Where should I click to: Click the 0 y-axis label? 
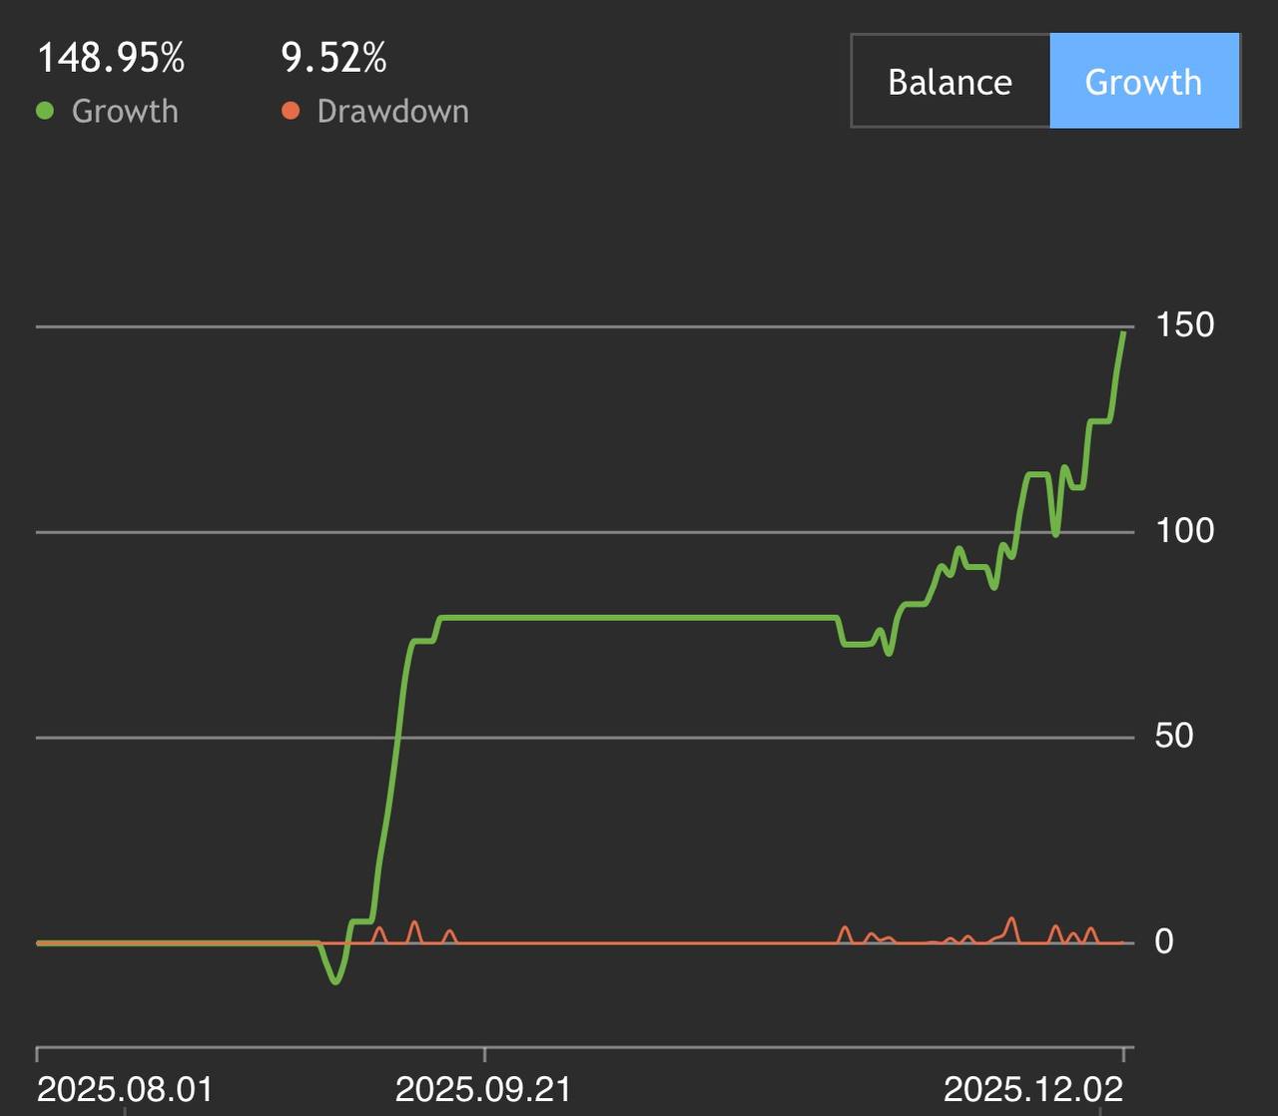pos(1164,941)
